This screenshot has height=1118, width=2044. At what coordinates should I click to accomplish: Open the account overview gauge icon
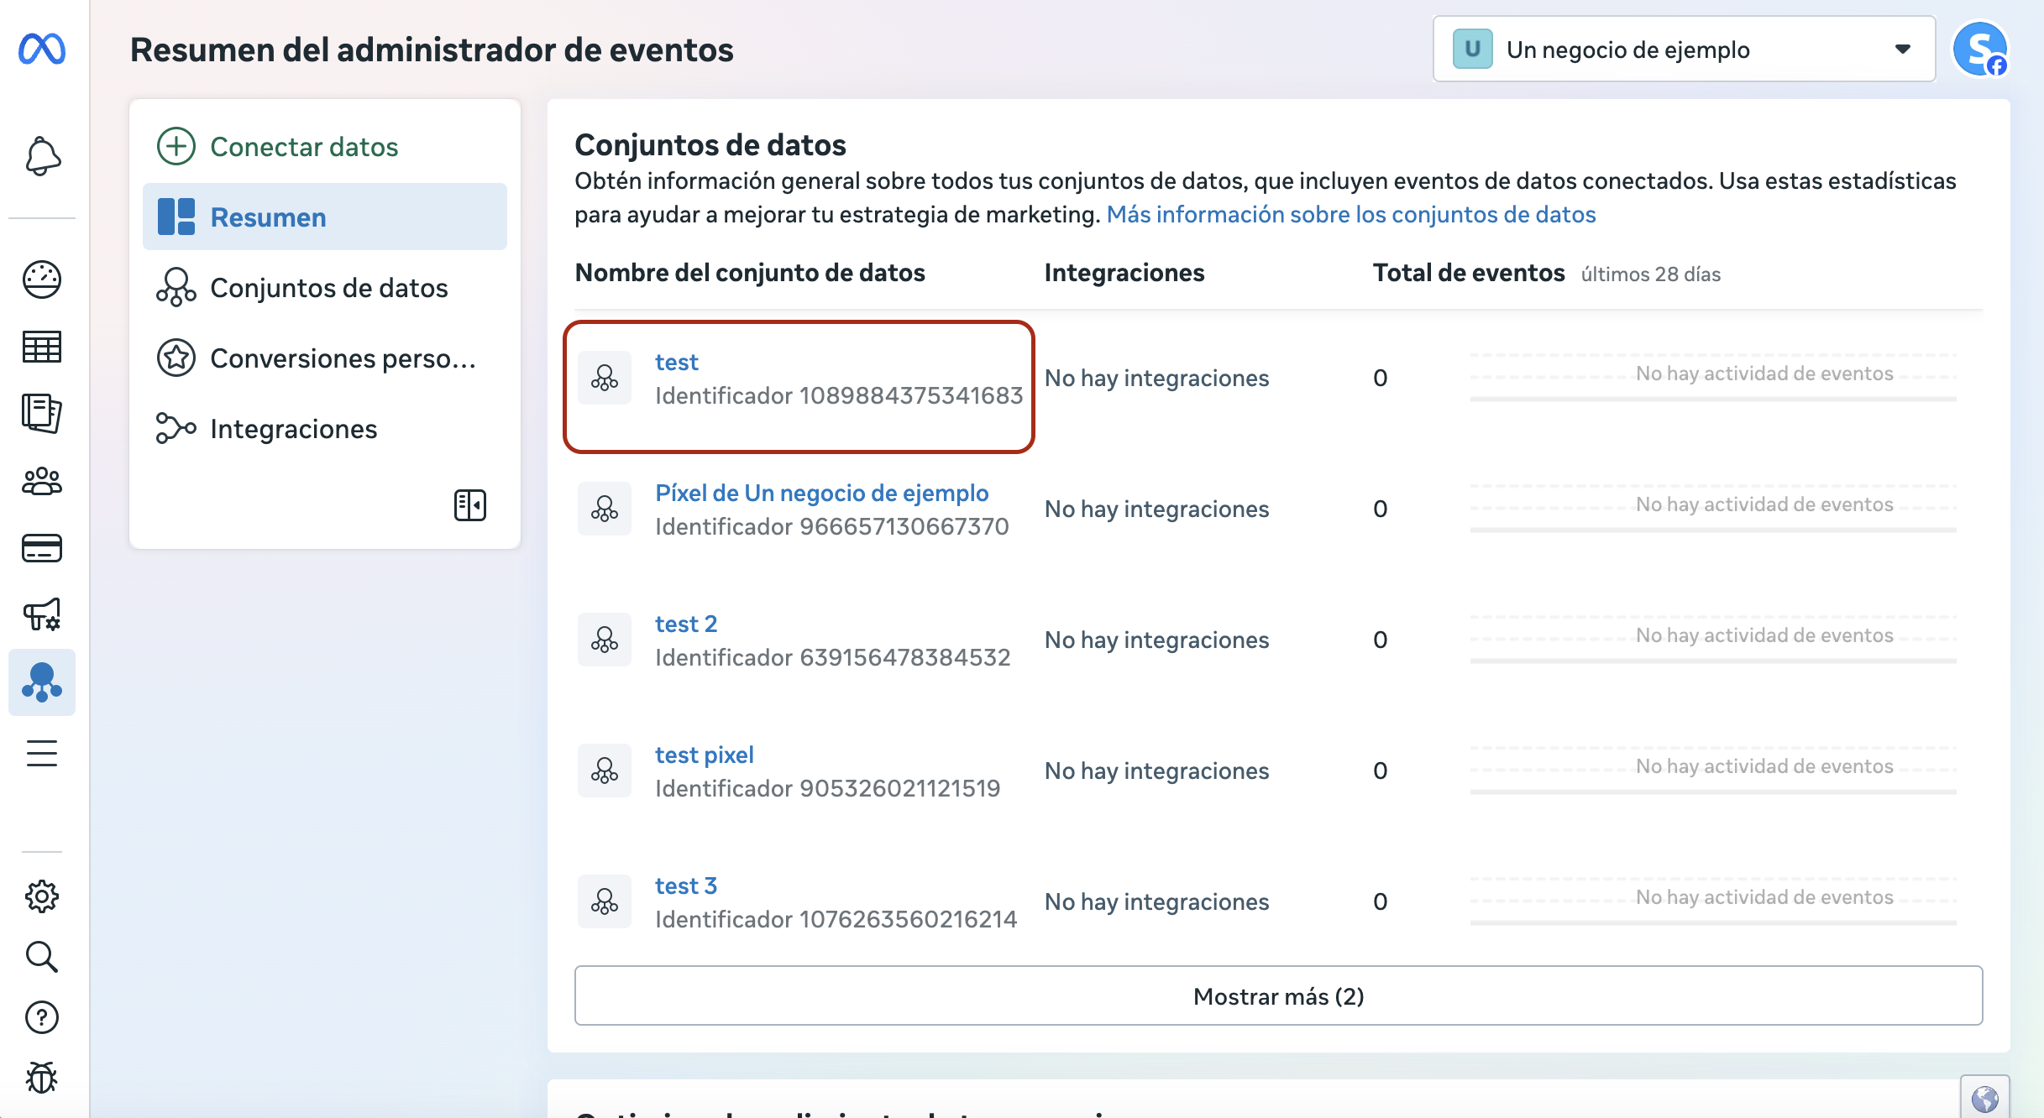(42, 279)
